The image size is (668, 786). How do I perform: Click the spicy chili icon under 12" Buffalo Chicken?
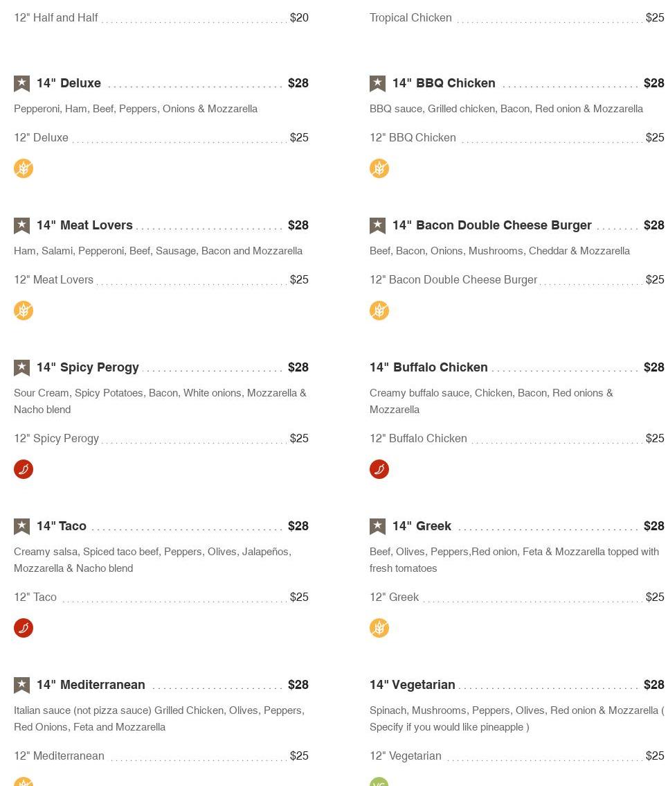pyautogui.click(x=379, y=469)
